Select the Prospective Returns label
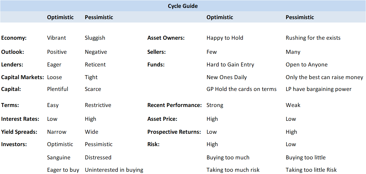 point(174,132)
